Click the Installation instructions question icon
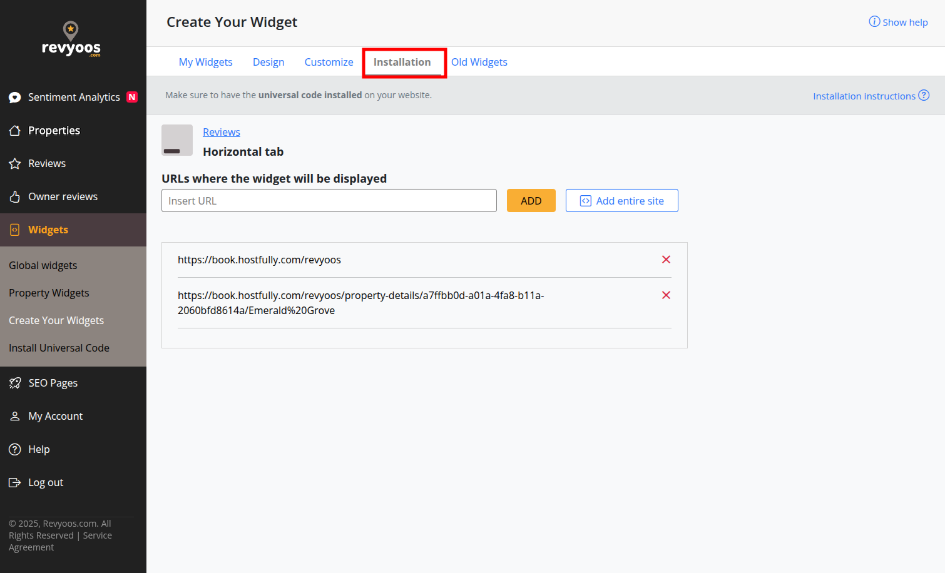Viewport: 945px width, 573px height. [x=924, y=95]
